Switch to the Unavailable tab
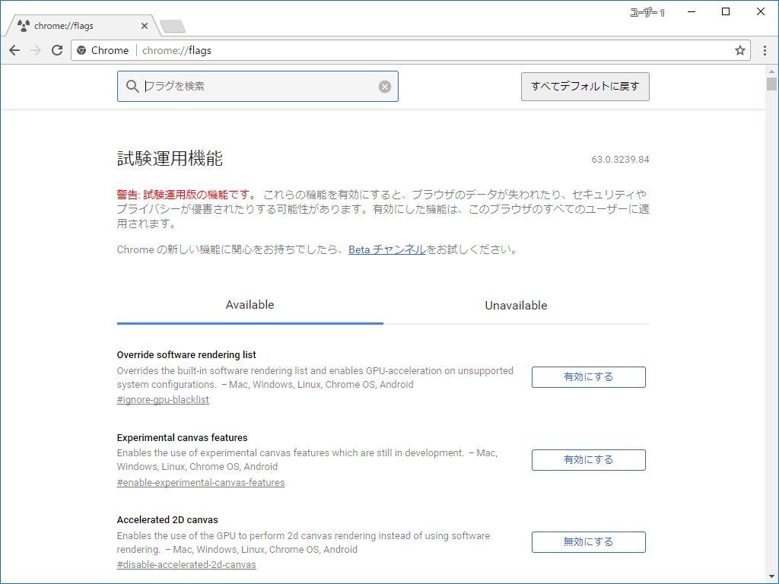This screenshot has width=779, height=584. coord(516,305)
